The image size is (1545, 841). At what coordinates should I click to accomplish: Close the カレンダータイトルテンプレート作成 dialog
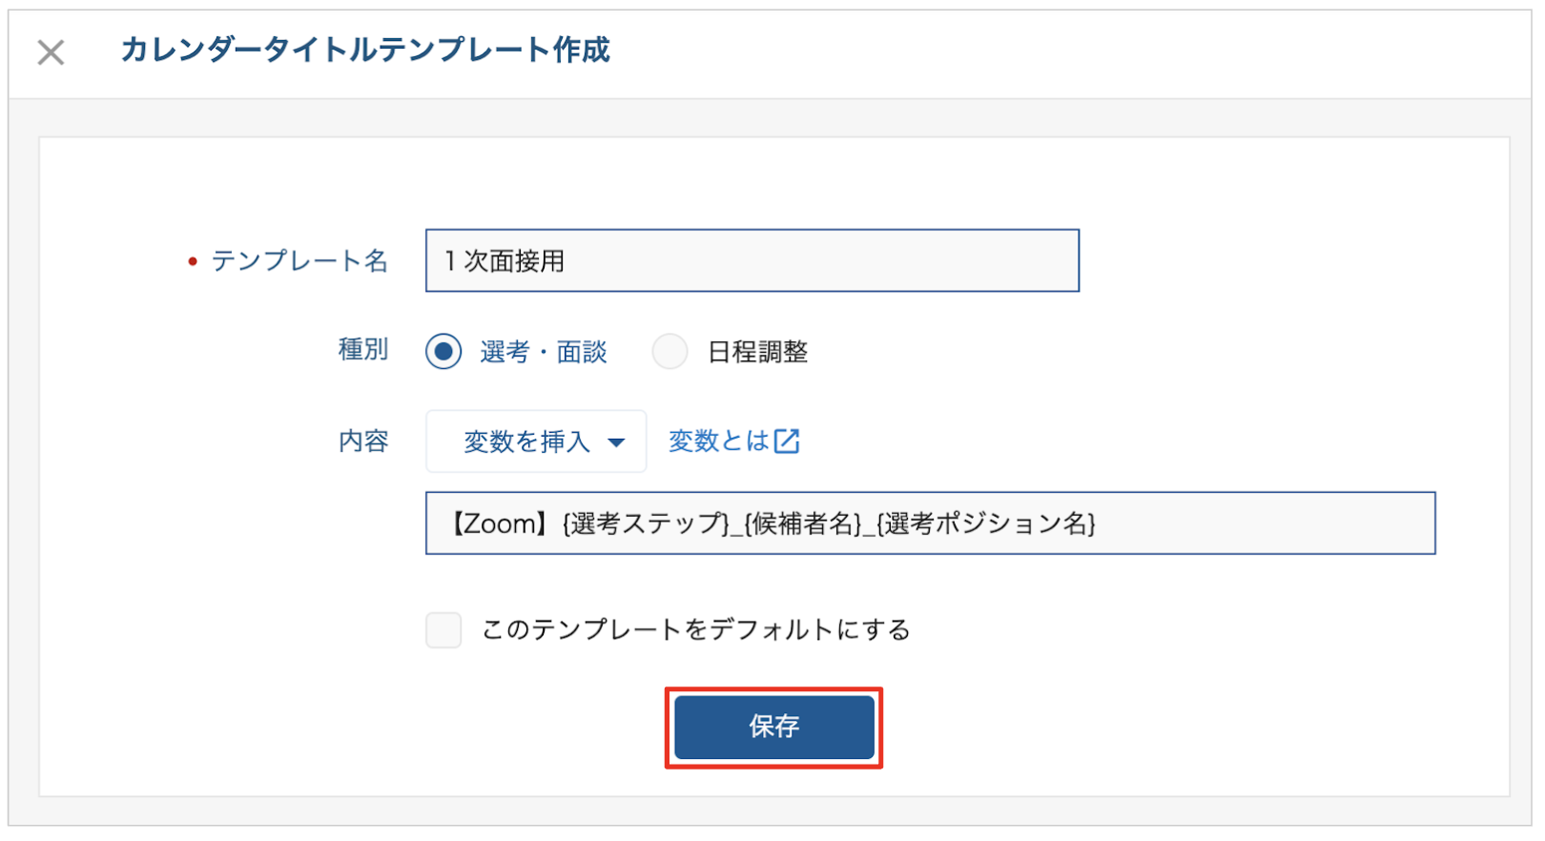pyautogui.click(x=51, y=51)
